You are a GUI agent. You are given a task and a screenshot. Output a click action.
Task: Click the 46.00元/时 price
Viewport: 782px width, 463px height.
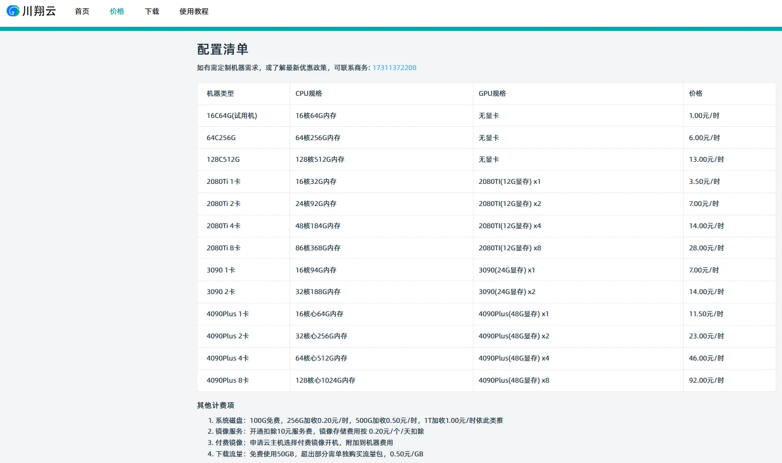point(707,358)
